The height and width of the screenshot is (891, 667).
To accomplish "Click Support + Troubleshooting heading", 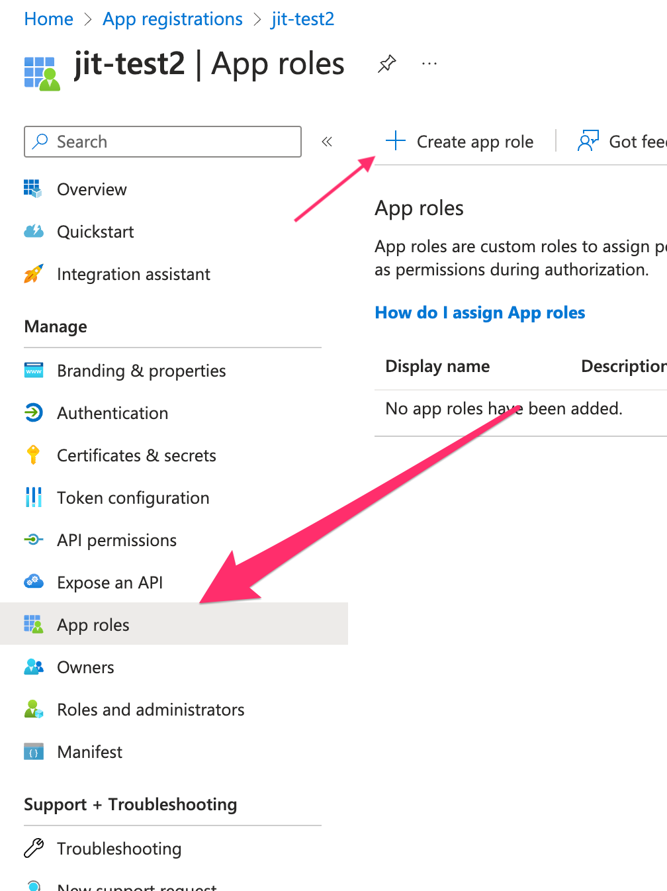I will 130,804.
